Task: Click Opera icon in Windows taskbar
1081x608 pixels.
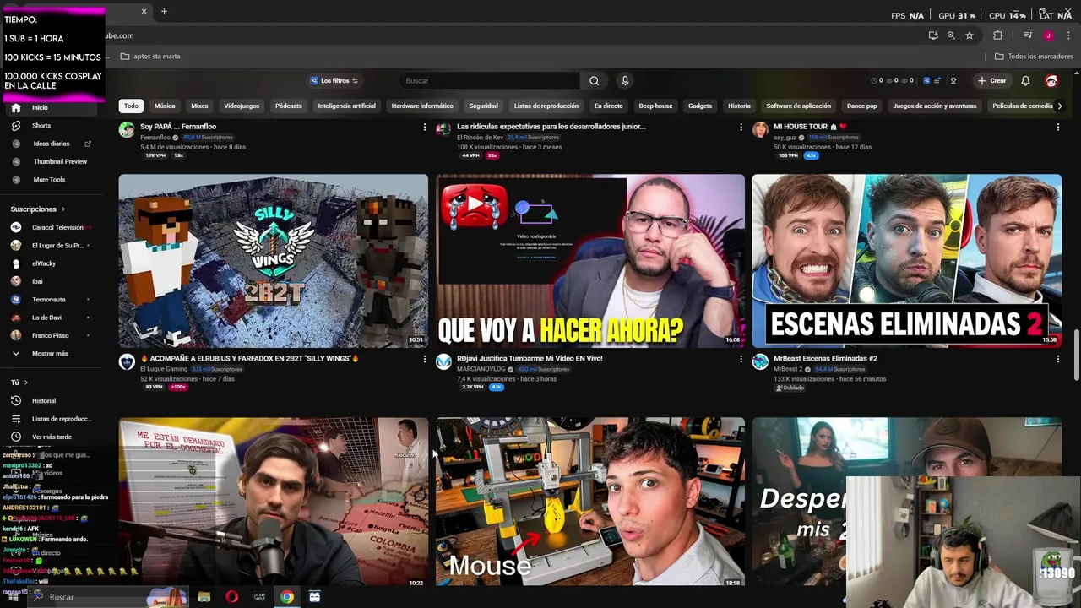Action: click(231, 597)
